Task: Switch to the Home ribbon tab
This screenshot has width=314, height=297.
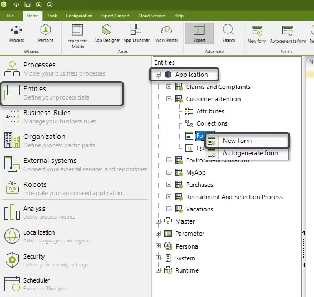Action: point(32,16)
